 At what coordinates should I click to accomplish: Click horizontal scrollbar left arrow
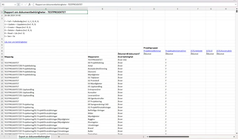click(x=147, y=137)
